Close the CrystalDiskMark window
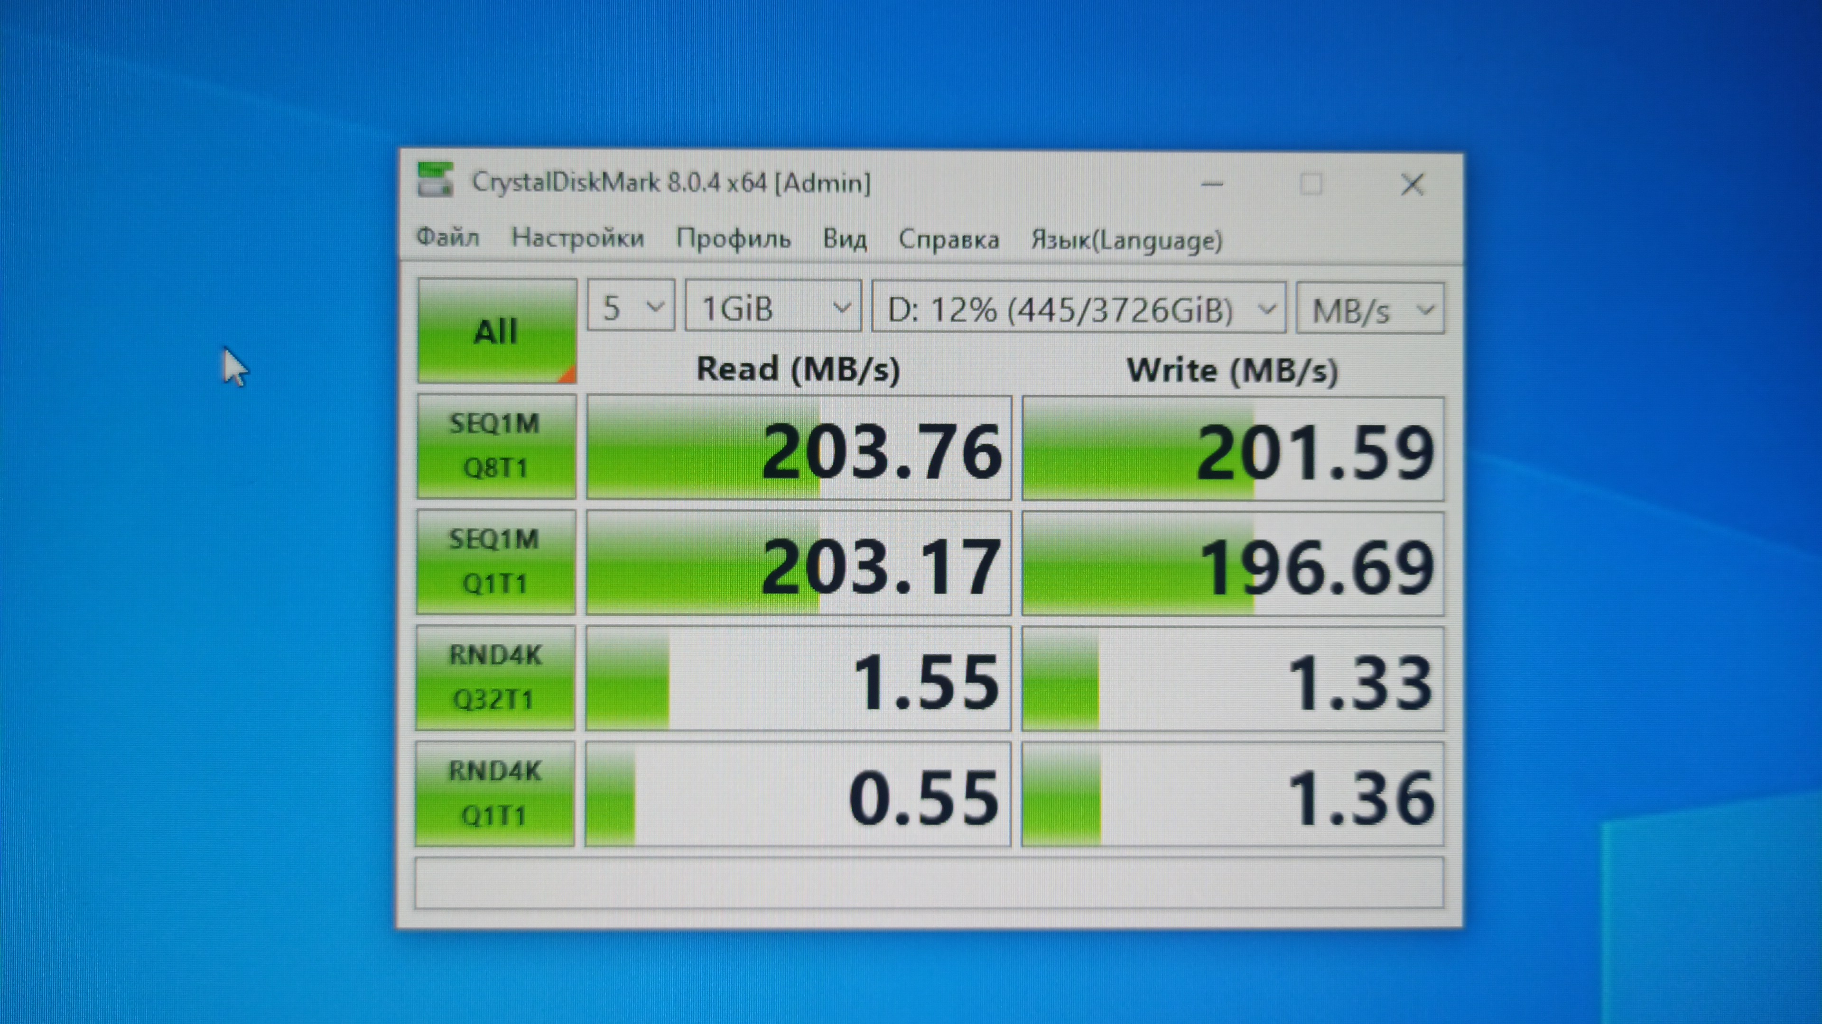The image size is (1822, 1024). tap(1413, 185)
